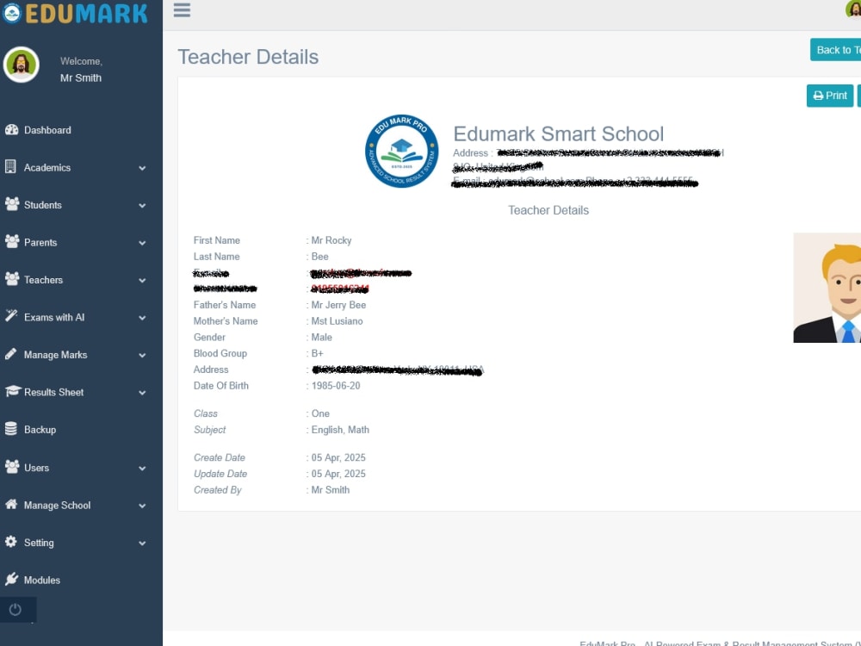Click the Blood Group value B+
The image size is (861, 646).
317,353
